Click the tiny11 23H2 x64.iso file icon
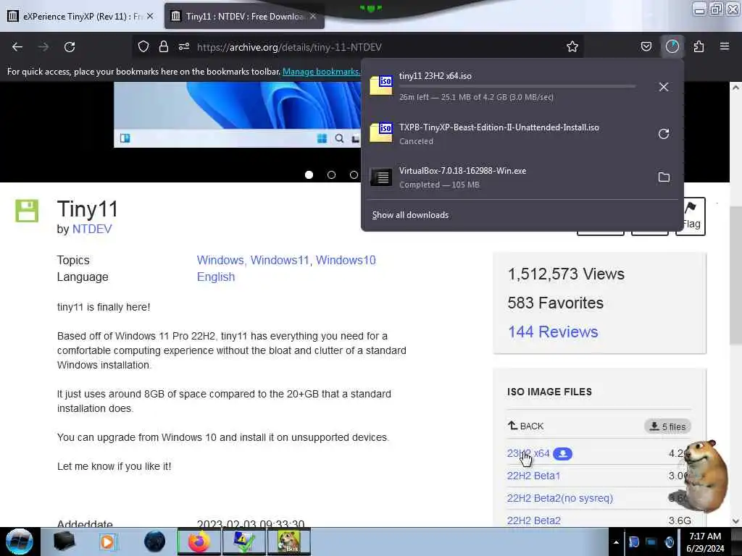 (381, 85)
